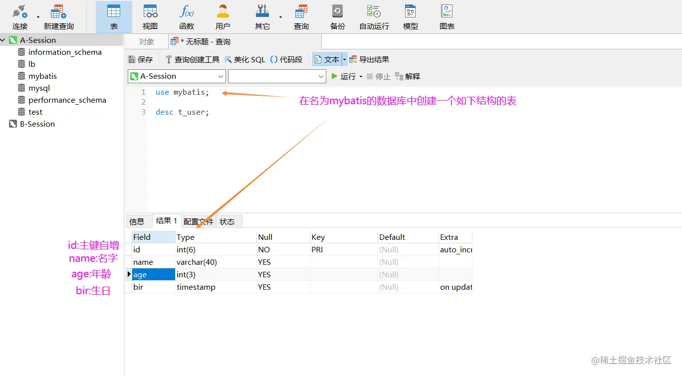Switch to the Objects (对象) tab
Image resolution: width=682 pixels, height=376 pixels.
tap(147, 42)
